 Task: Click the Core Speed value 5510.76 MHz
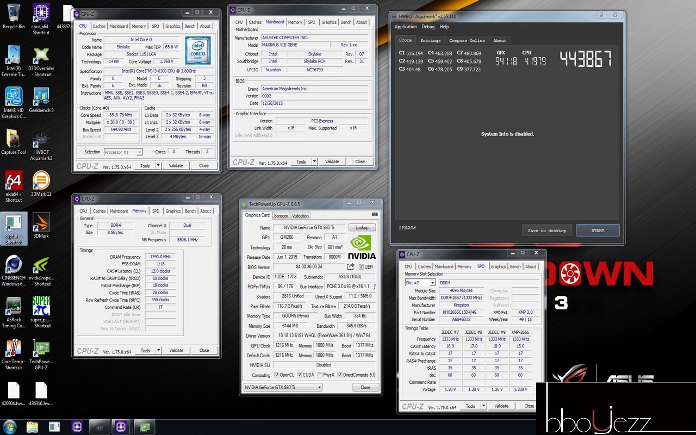pyautogui.click(x=121, y=115)
